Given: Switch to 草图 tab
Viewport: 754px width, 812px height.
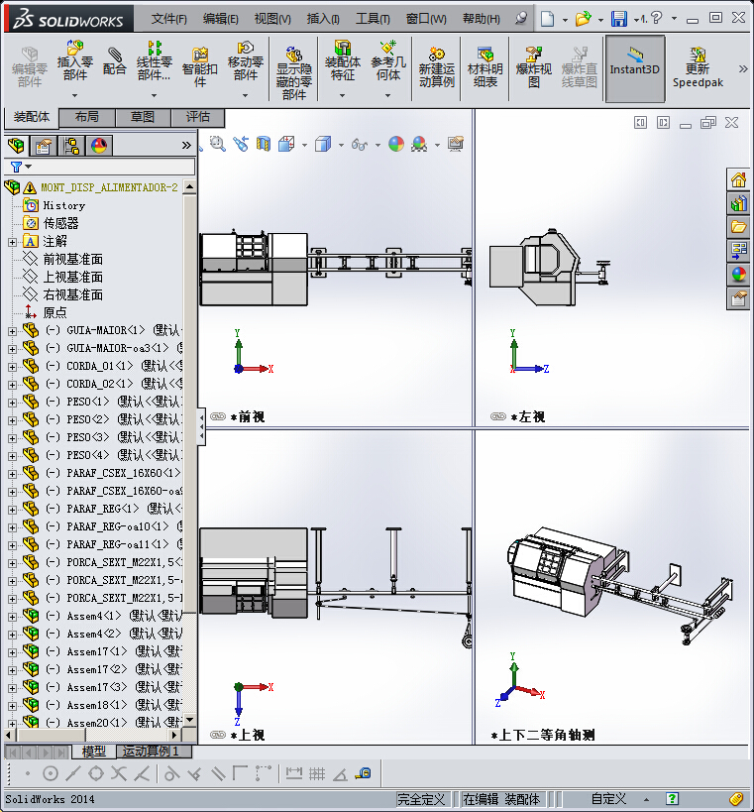Looking at the screenshot, I should 143,117.
